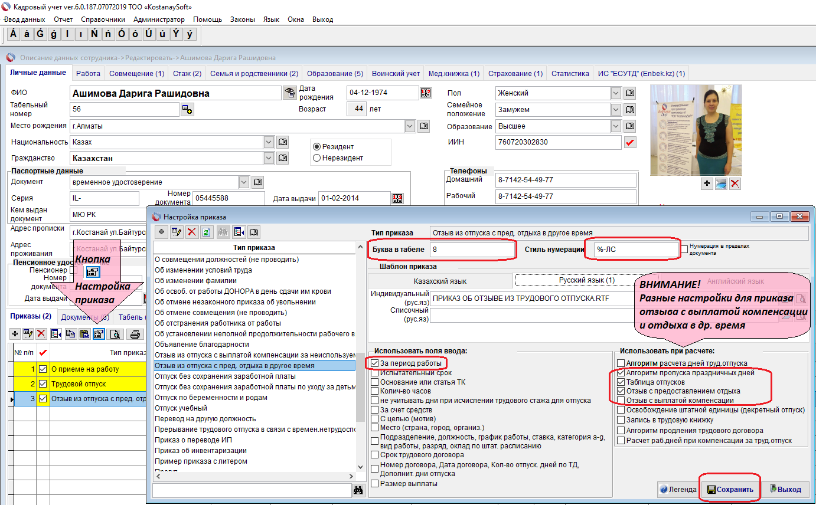Open book reference icon in Настройка приказа toolbar
Viewport: 816px width, 505px height.
[x=254, y=232]
